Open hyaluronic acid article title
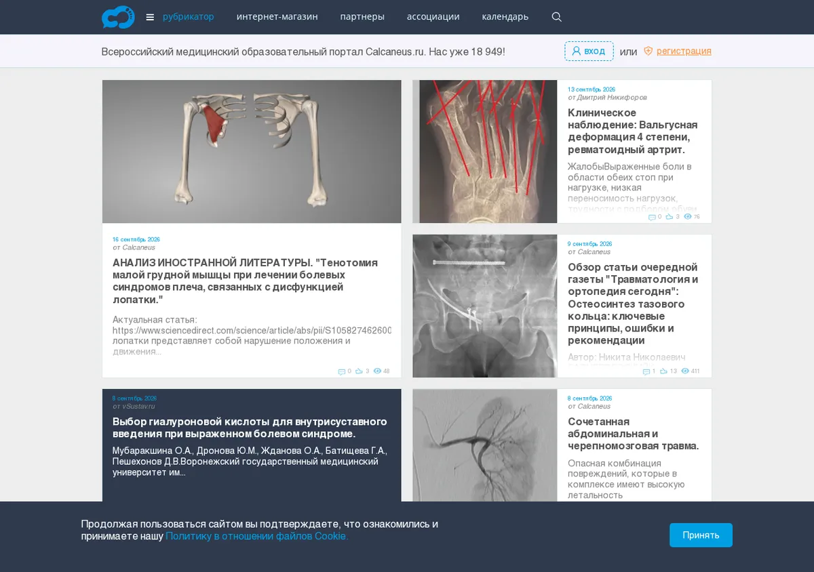Screen dimensions: 814x572 coord(250,428)
